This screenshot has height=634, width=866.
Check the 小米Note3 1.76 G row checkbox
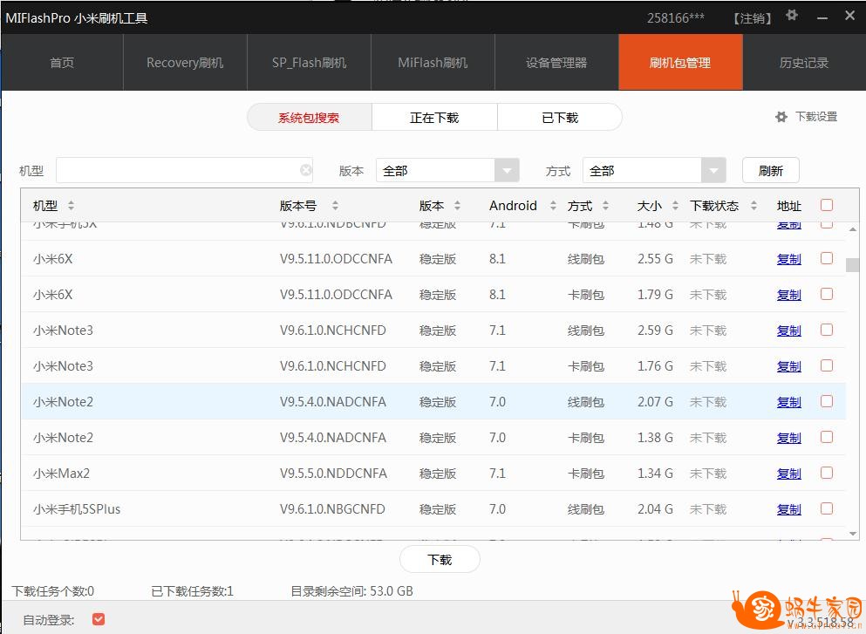(x=826, y=365)
